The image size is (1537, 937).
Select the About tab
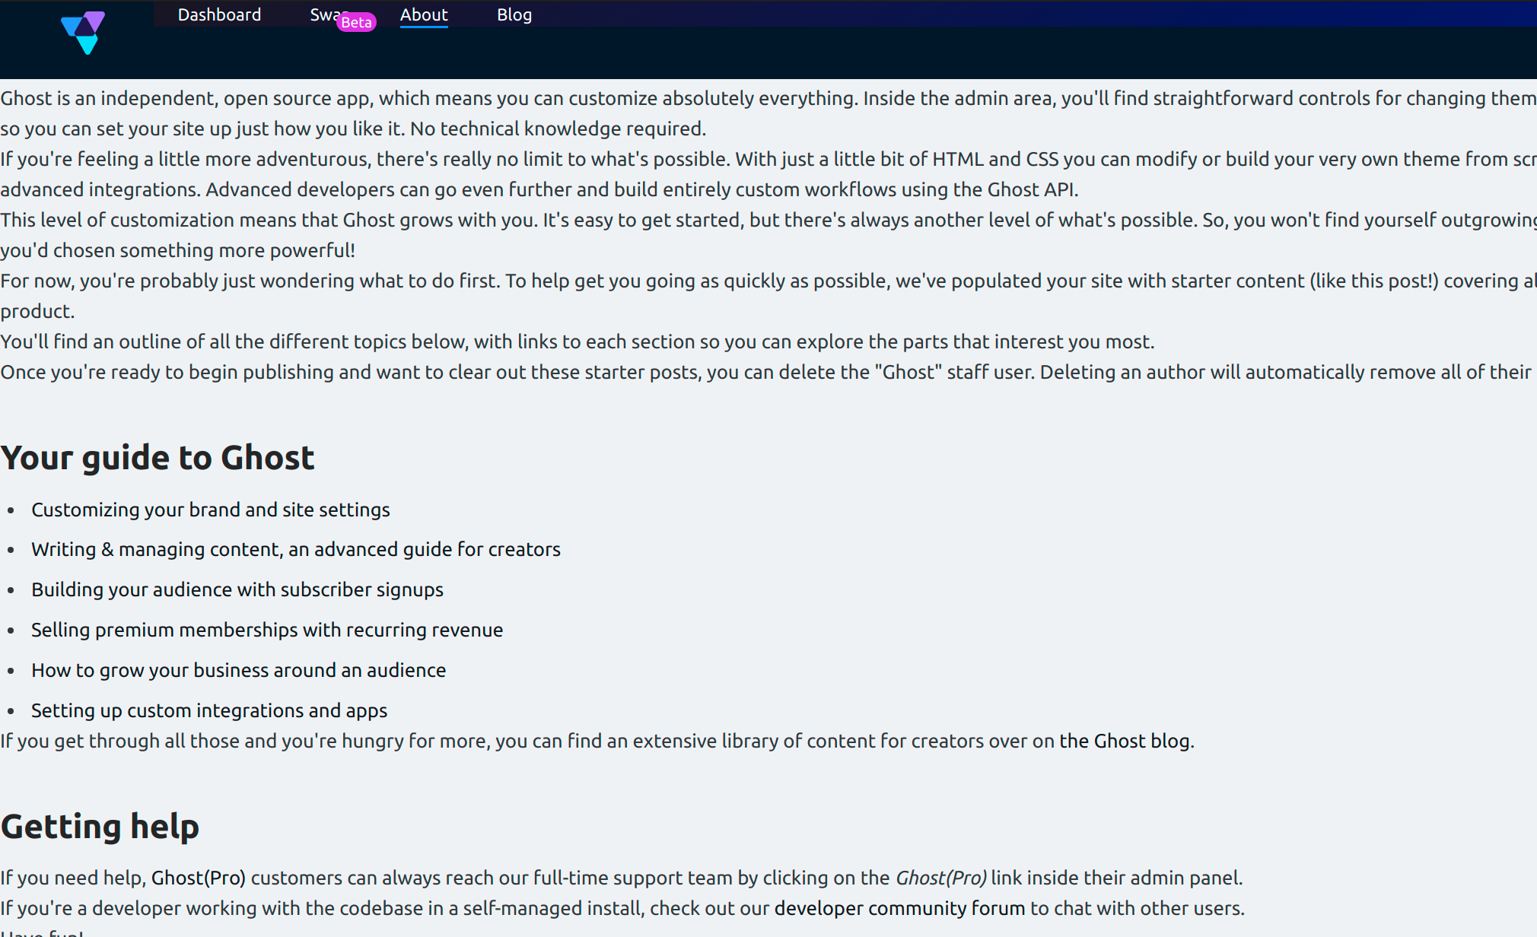(x=424, y=14)
